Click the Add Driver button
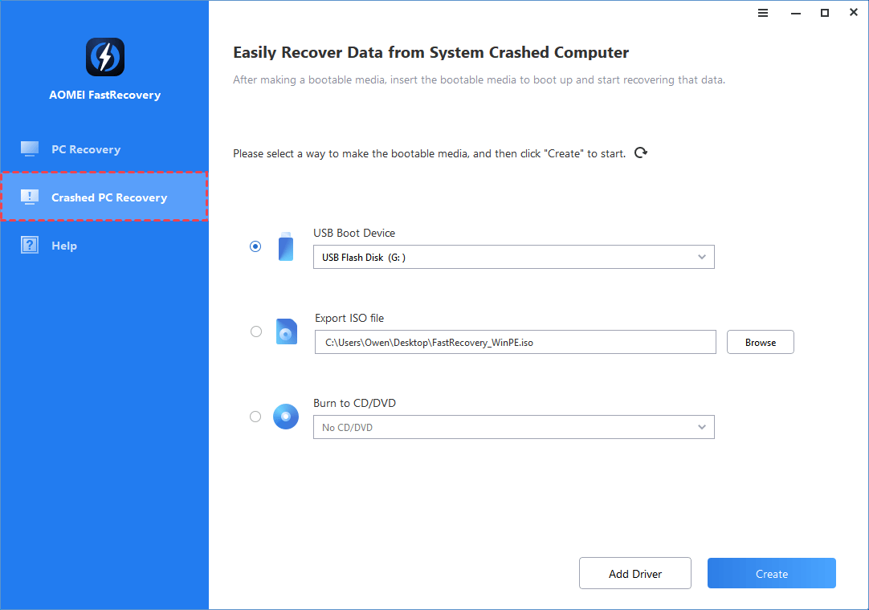 [x=634, y=573]
